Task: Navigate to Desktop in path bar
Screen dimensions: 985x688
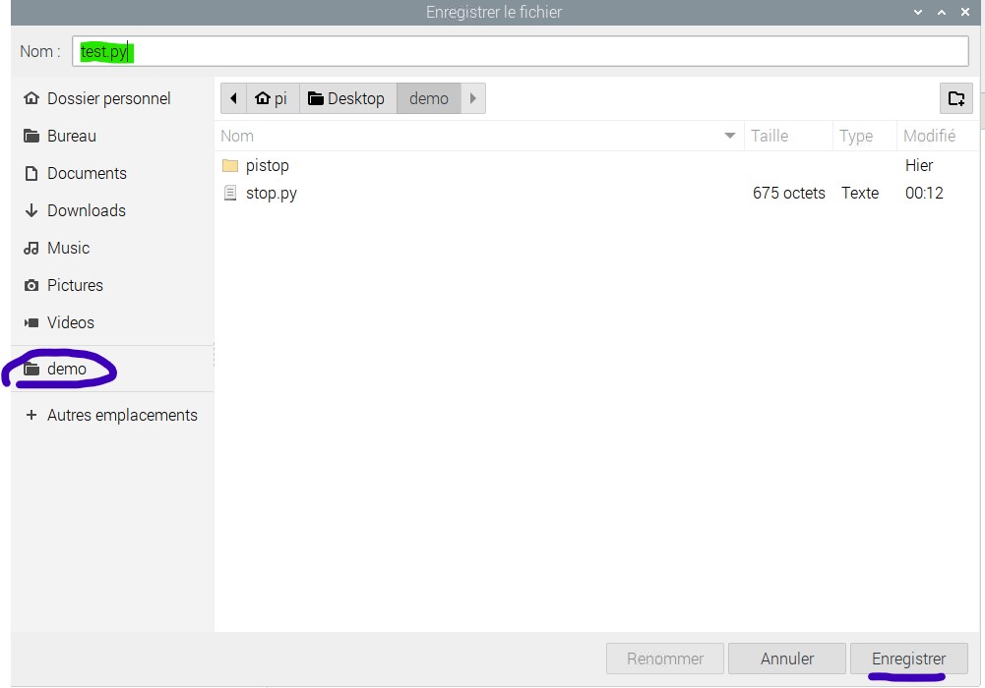Action: [x=346, y=98]
